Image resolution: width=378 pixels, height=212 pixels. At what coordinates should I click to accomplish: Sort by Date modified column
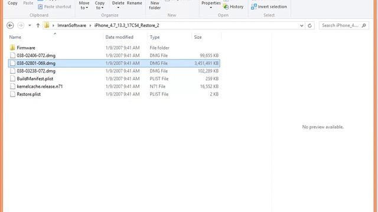tap(119, 37)
